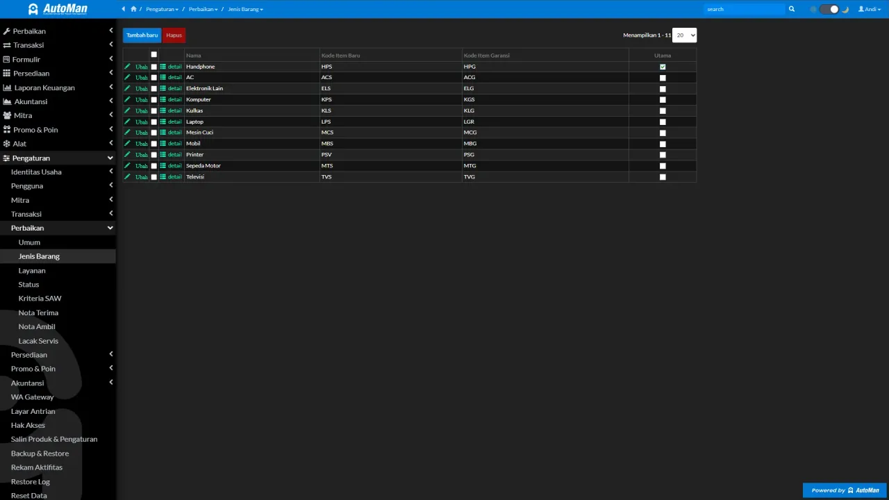Open Umum in the sidebar

point(29,242)
